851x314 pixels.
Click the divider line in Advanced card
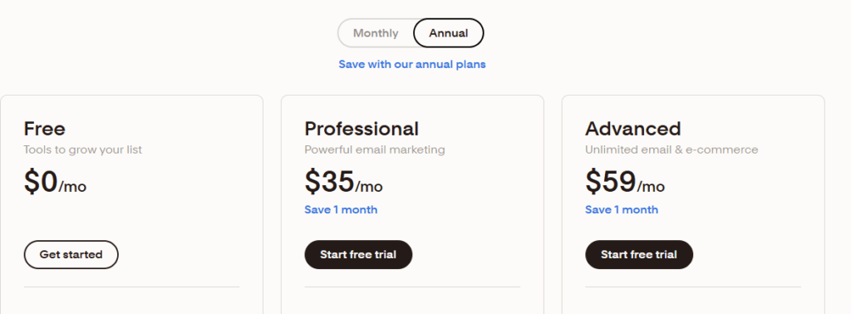(692, 287)
